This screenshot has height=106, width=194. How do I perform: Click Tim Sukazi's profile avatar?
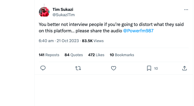(x=44, y=12)
